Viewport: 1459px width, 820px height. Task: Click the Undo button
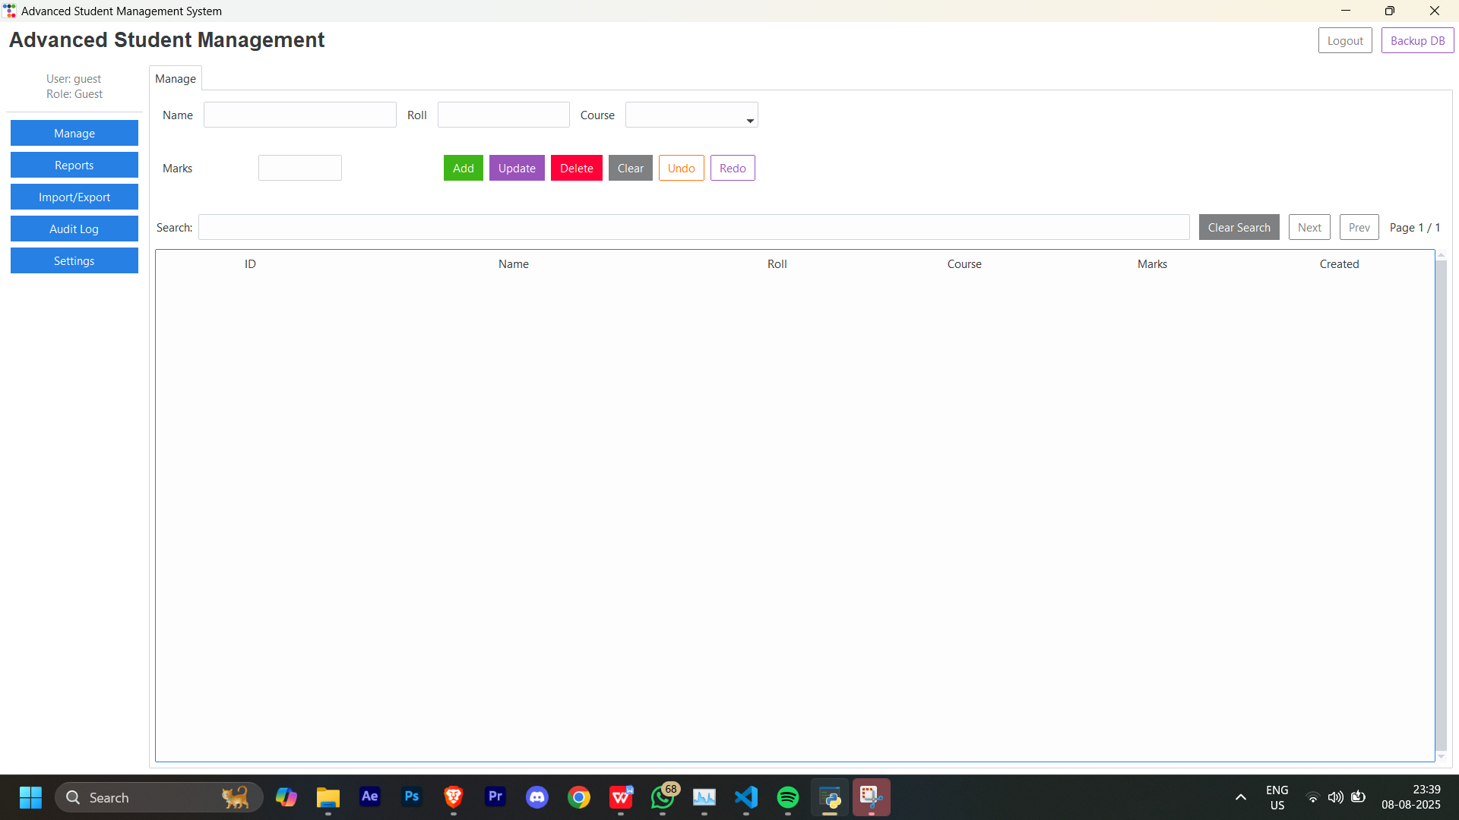[682, 168]
